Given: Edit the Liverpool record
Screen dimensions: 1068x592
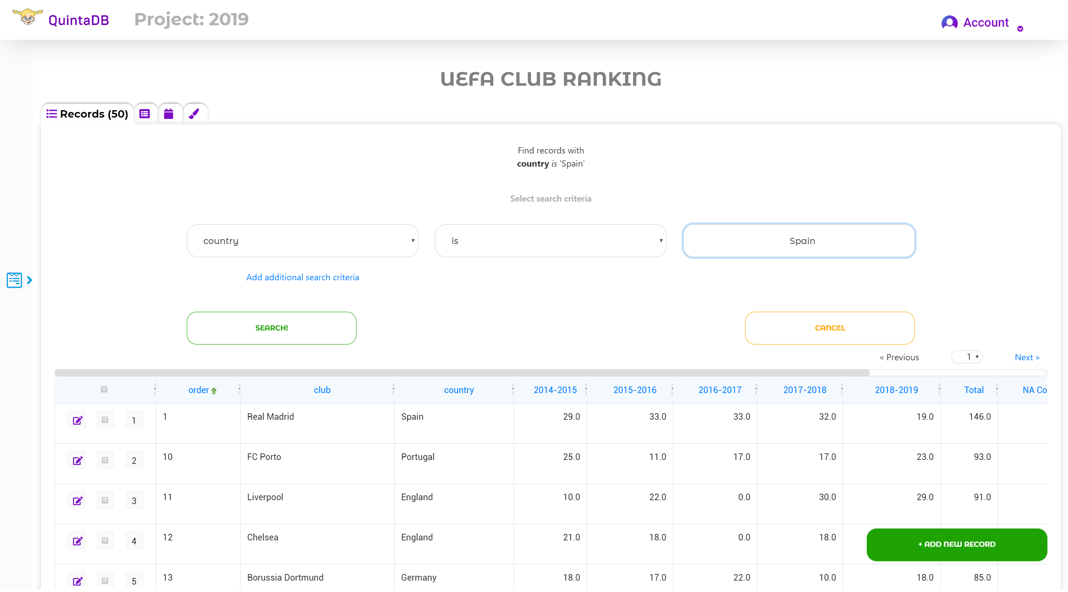Looking at the screenshot, I should (77, 501).
